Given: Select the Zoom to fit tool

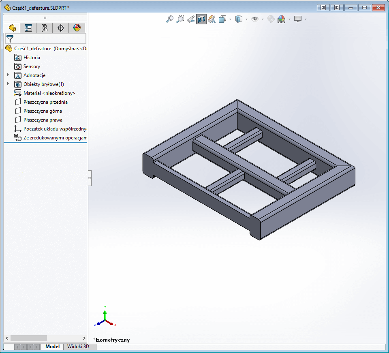Looking at the screenshot, I should pos(170,19).
